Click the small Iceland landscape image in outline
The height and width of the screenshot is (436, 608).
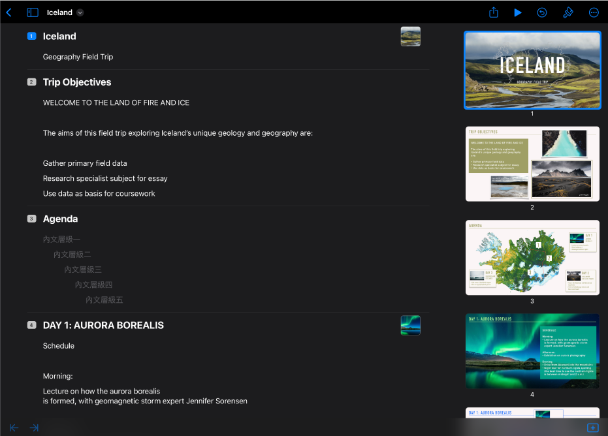point(410,37)
